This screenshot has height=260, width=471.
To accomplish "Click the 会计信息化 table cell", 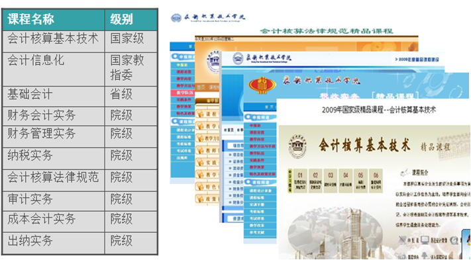I will (x=54, y=69).
